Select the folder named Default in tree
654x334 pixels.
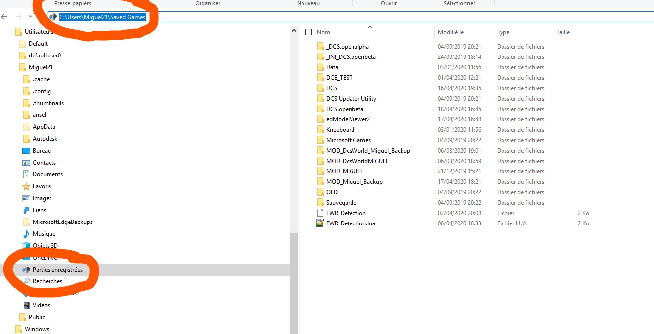(38, 44)
